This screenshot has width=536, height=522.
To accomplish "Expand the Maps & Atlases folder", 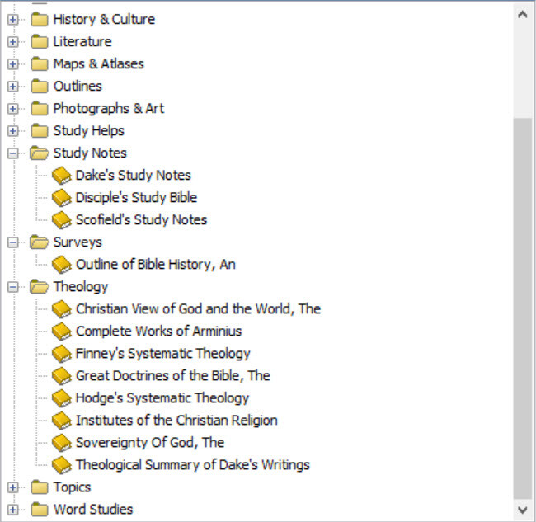I will click(x=12, y=64).
